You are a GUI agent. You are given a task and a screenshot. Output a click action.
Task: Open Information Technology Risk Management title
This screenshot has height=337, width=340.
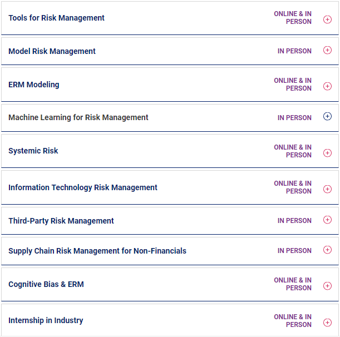(82, 187)
